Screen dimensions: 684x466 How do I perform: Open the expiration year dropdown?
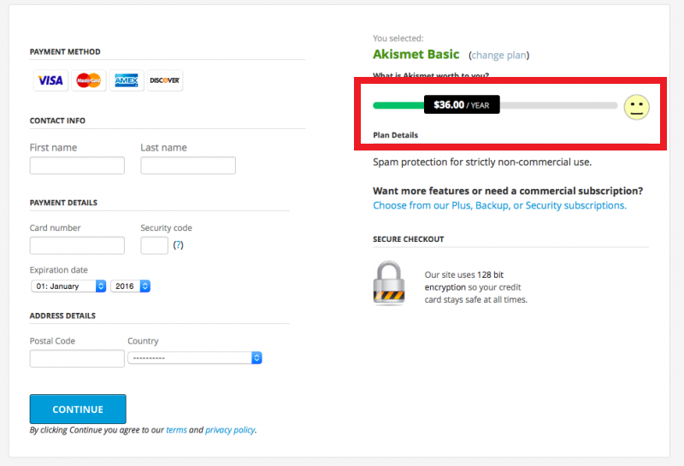[x=131, y=286]
